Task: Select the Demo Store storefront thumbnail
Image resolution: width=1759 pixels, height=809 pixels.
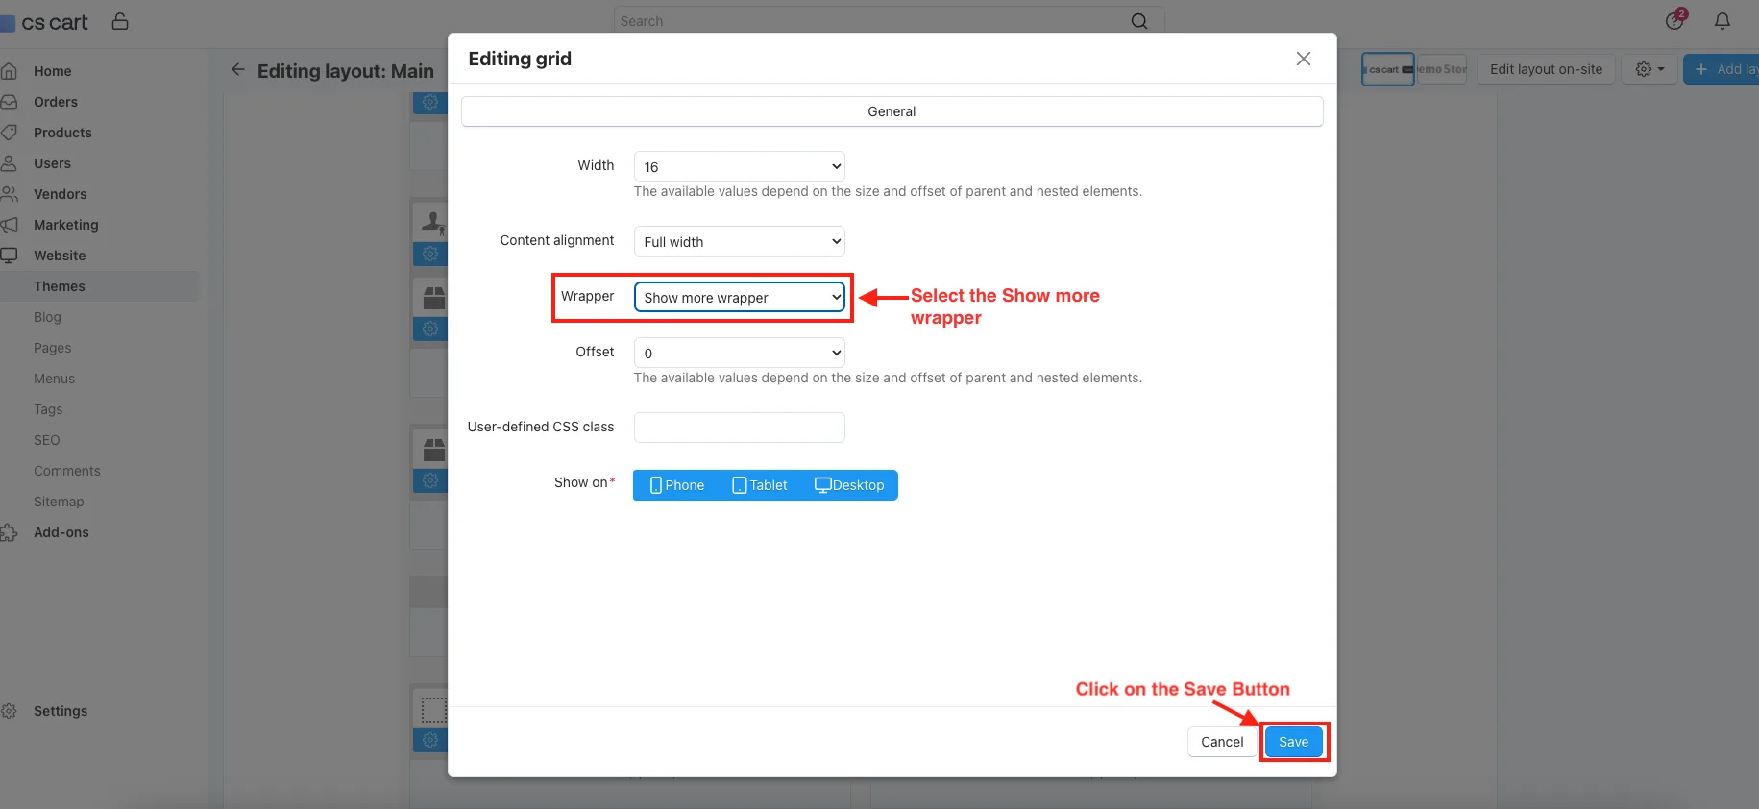Action: [1441, 69]
